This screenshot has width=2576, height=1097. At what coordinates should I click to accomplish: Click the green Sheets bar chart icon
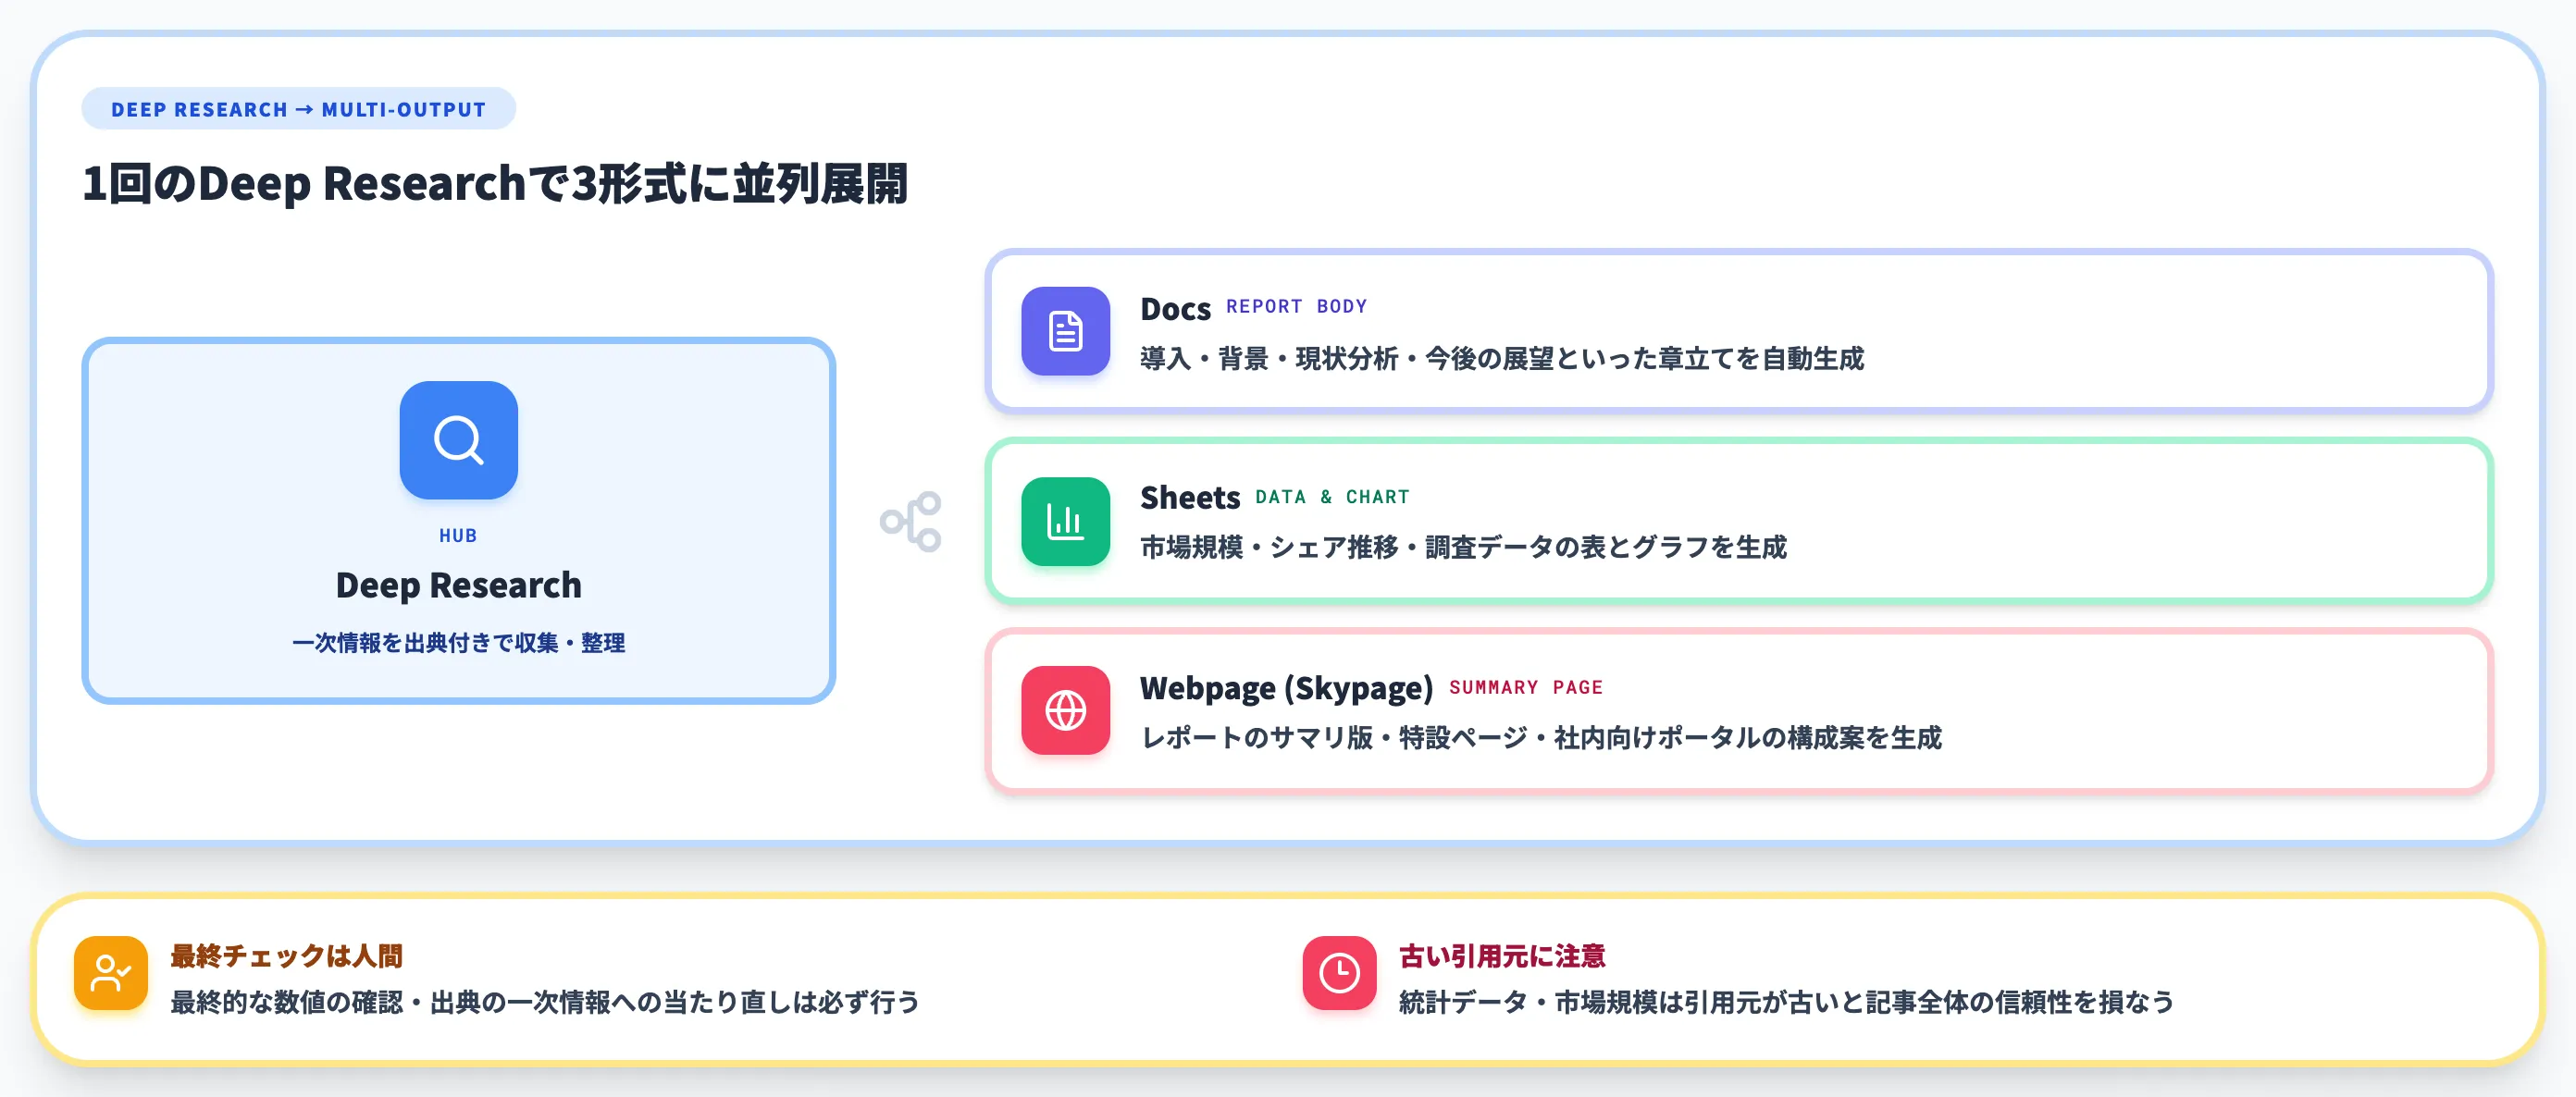1065,521
